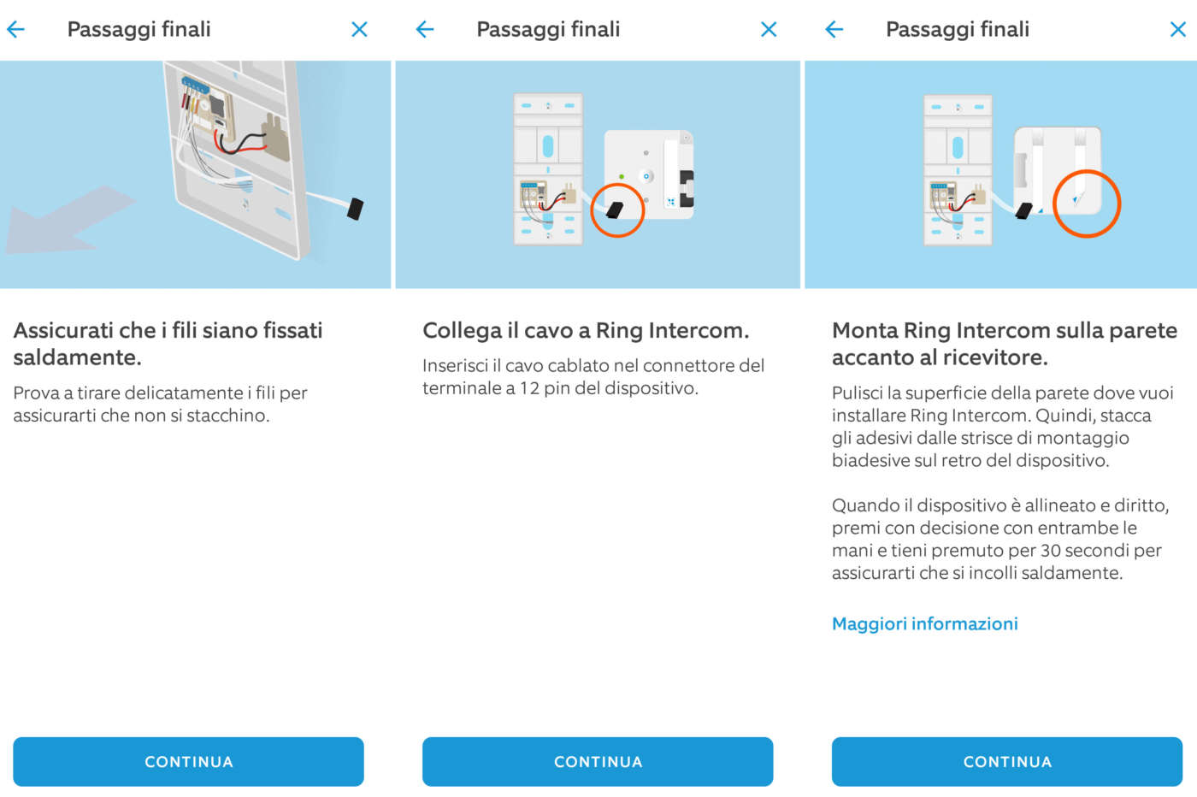The image size is (1197, 797).
Task: Tap the orange-circled cable connector in the illustration
Action: [616, 210]
